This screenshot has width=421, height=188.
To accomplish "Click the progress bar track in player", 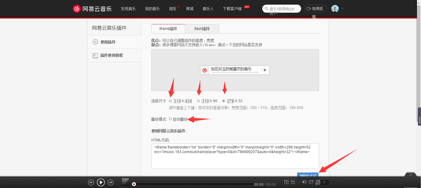I will [194, 184].
